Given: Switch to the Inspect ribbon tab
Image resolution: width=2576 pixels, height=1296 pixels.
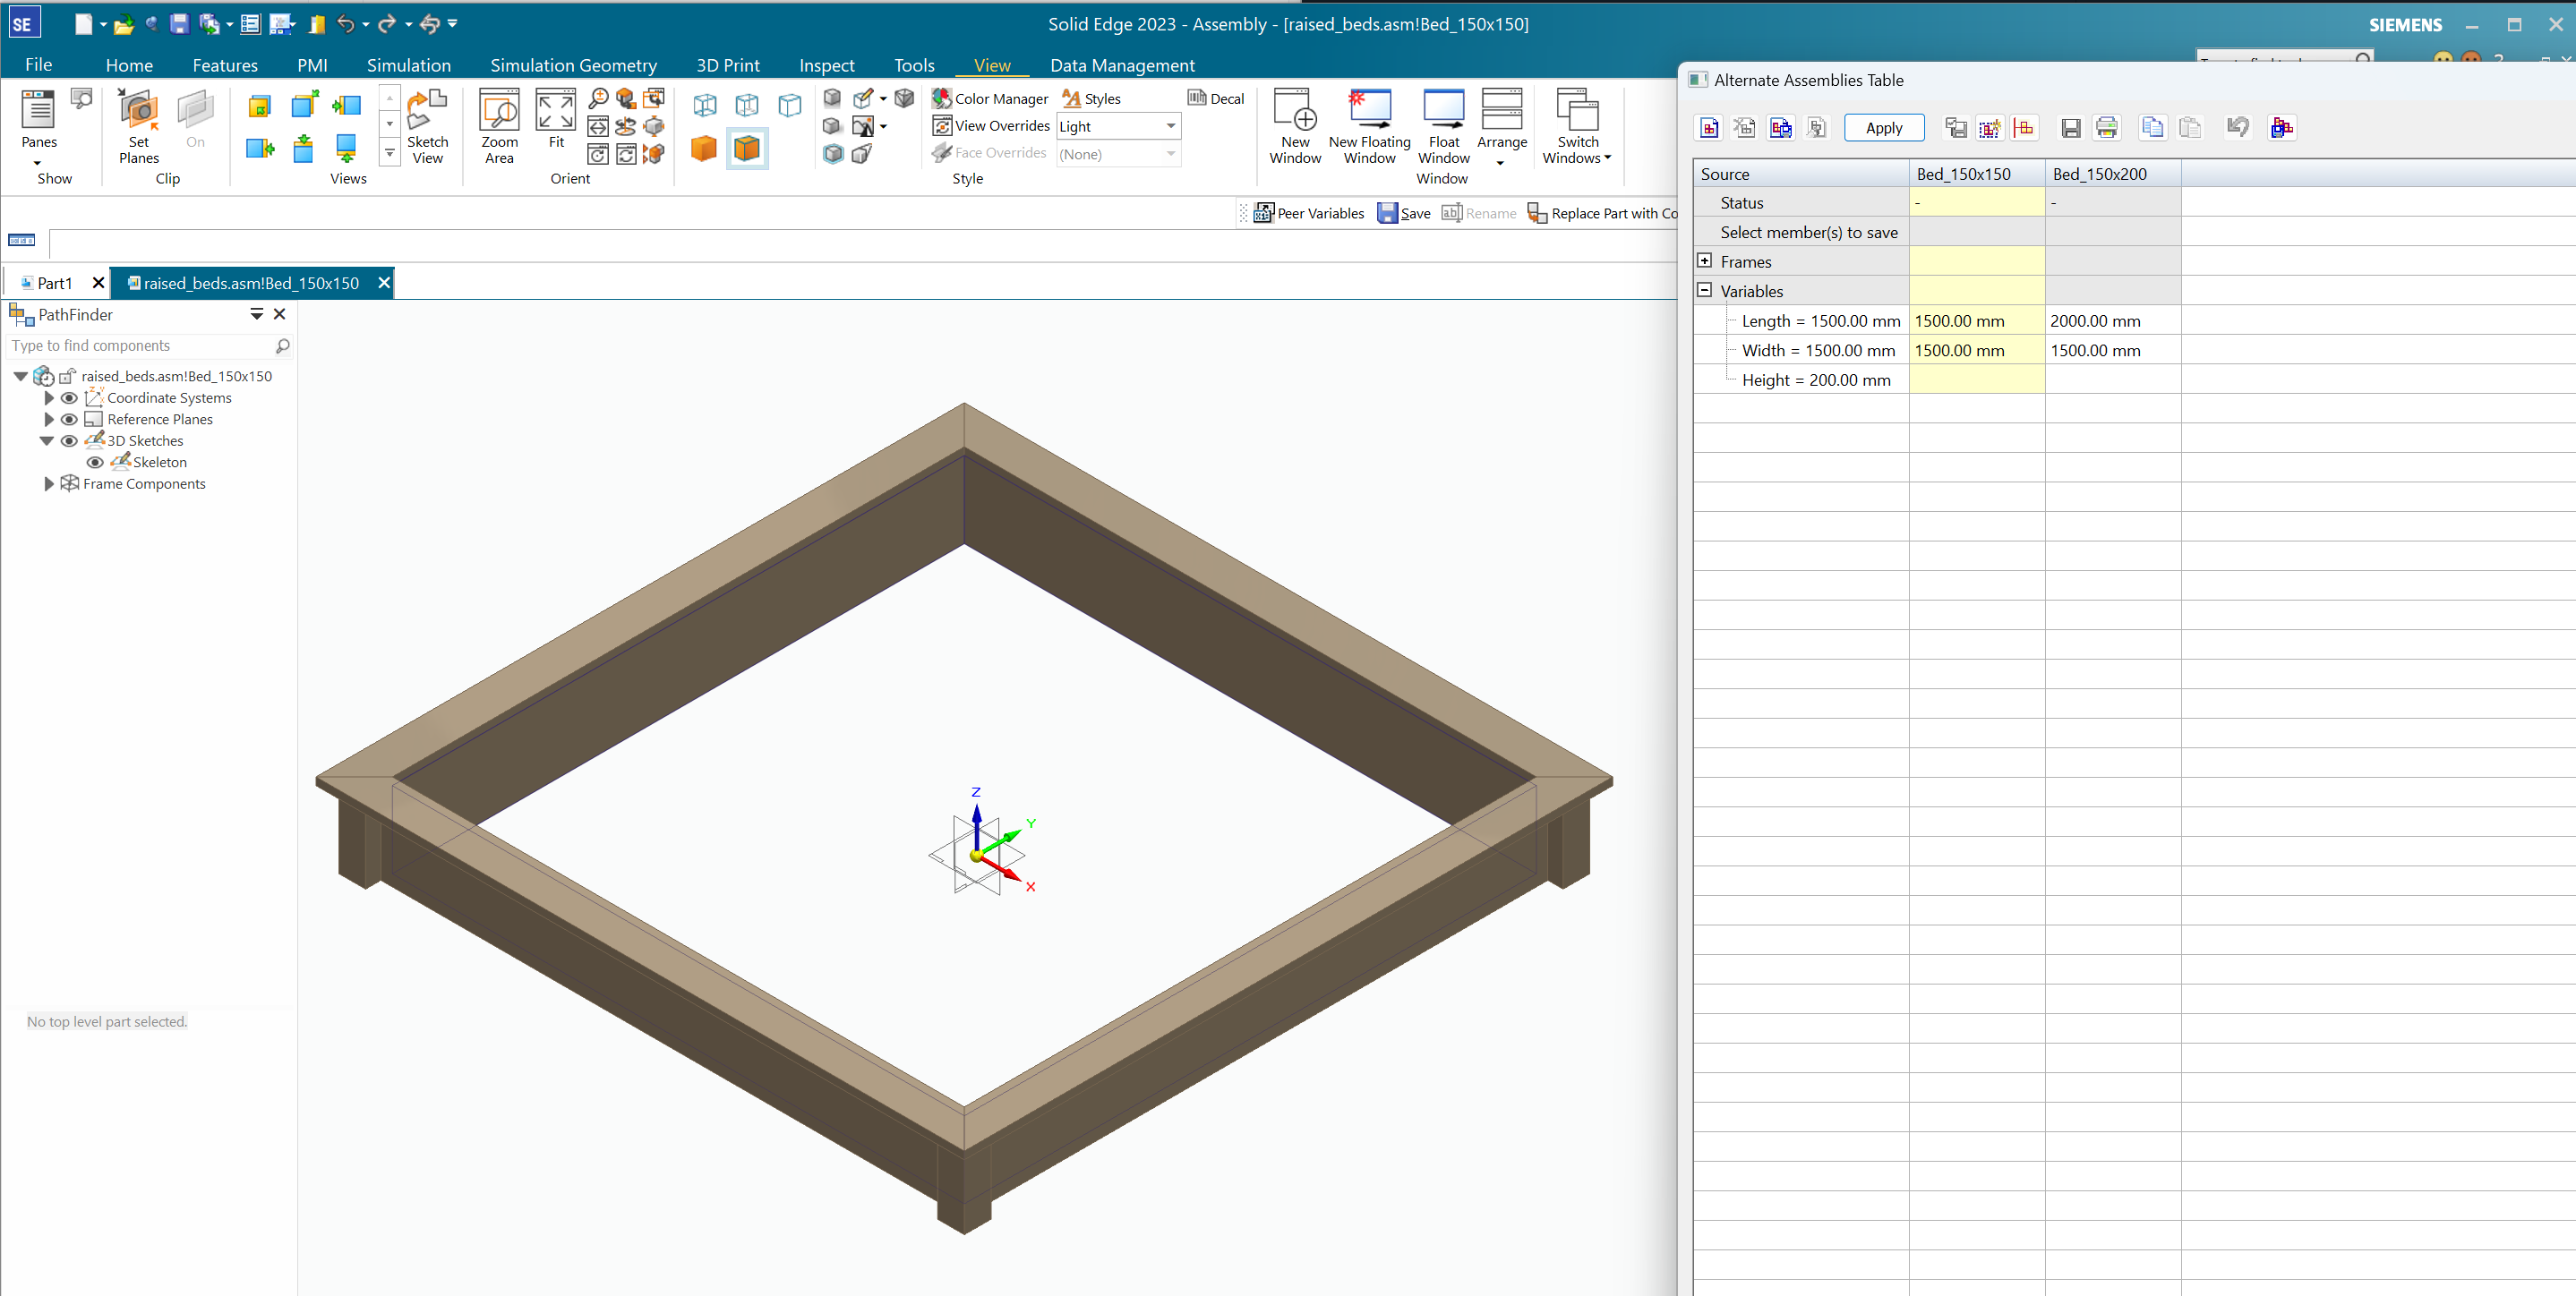Looking at the screenshot, I should [826, 65].
